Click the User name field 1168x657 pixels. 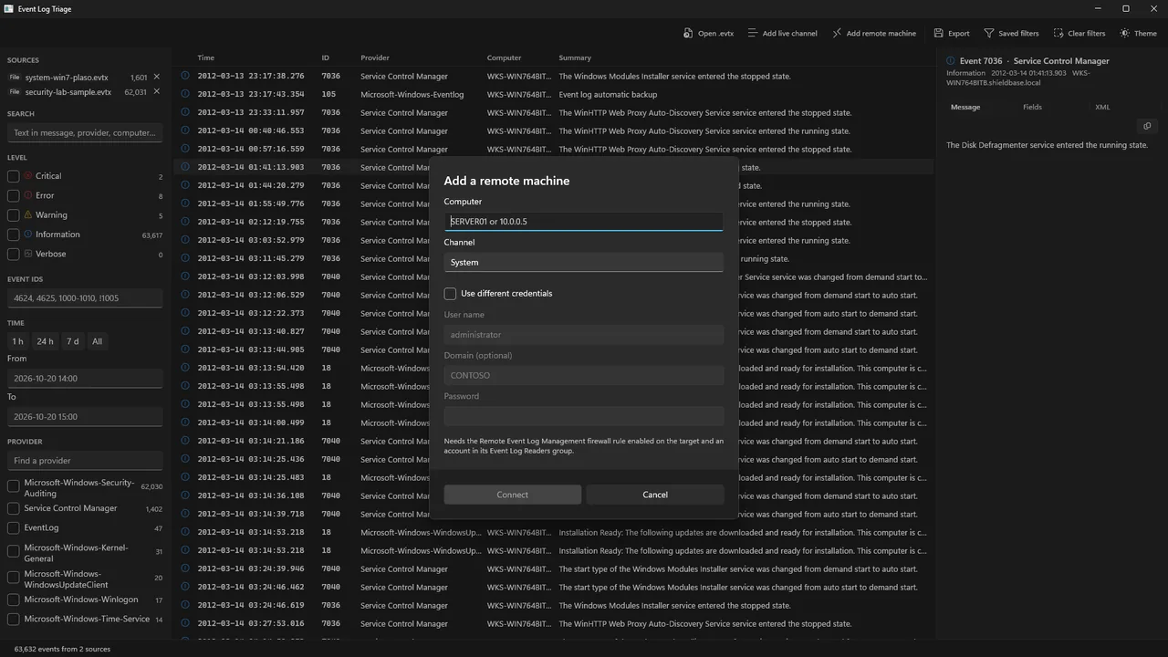pos(584,335)
